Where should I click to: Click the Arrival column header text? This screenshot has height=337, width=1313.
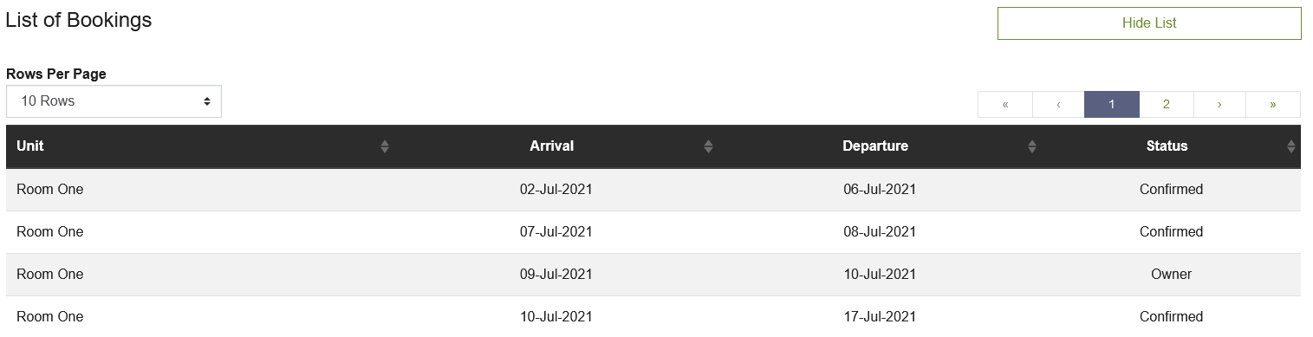pyautogui.click(x=552, y=146)
